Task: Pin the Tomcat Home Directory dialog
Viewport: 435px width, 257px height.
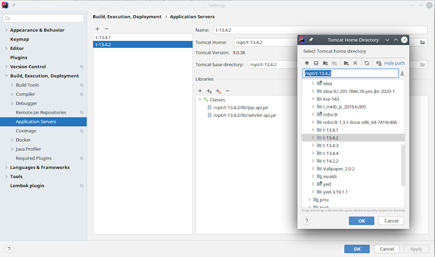Action: point(311,40)
